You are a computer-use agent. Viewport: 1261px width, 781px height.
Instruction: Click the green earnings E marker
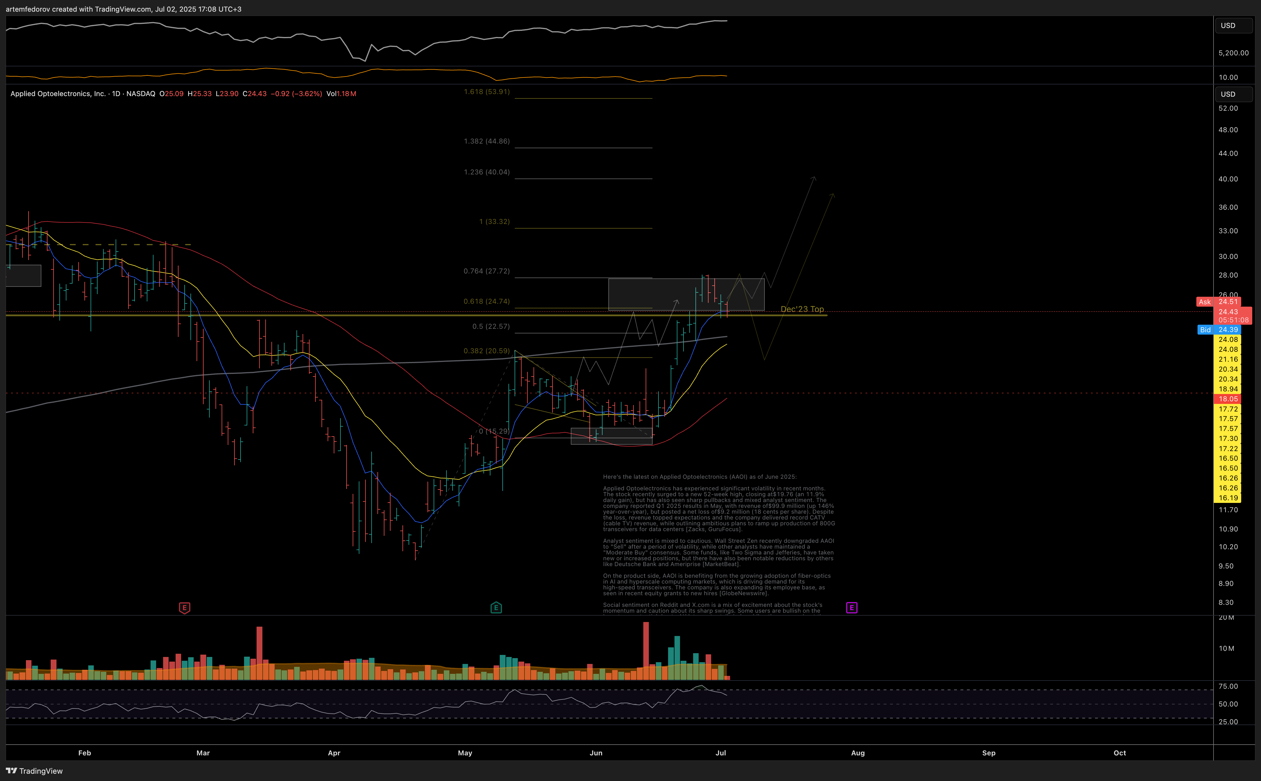point(496,608)
